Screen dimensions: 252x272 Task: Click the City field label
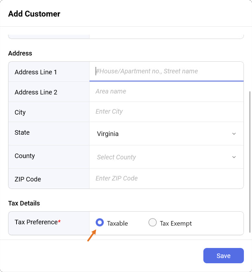(20, 112)
